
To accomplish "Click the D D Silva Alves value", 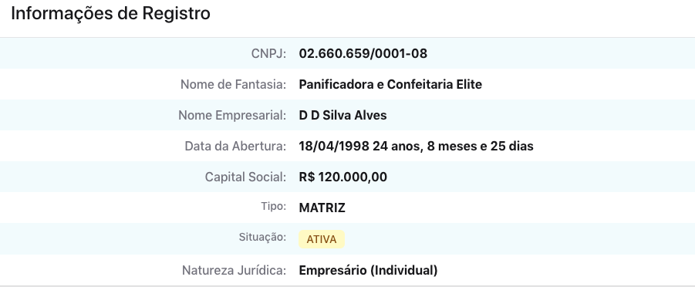I will (x=342, y=115).
